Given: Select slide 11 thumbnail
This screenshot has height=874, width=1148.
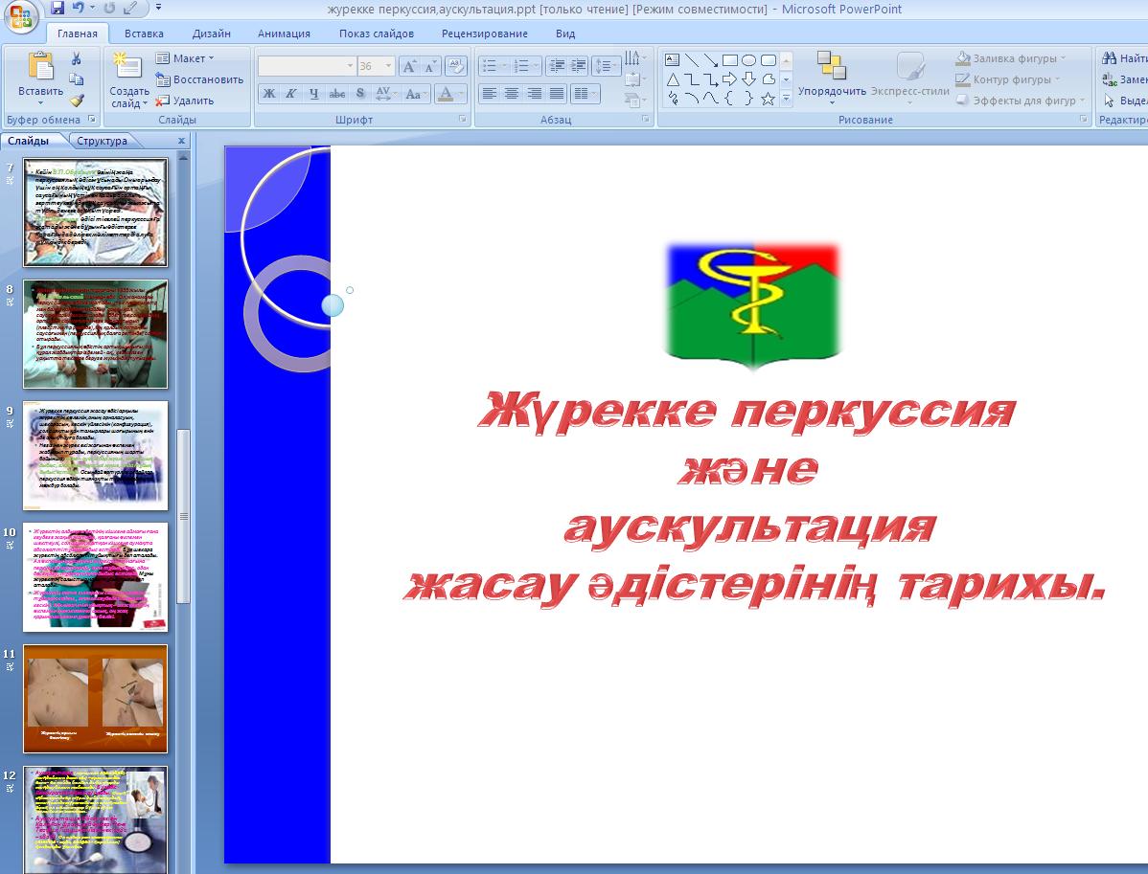Looking at the screenshot, I should point(95,699).
